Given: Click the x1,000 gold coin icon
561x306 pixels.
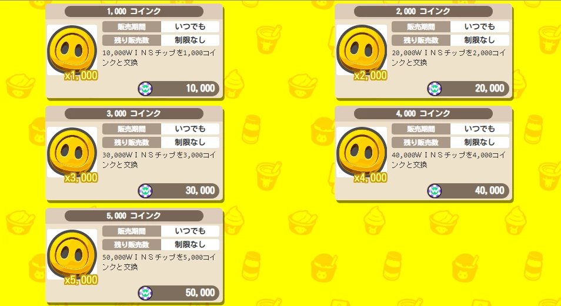Looking at the screenshot, I should [72, 50].
